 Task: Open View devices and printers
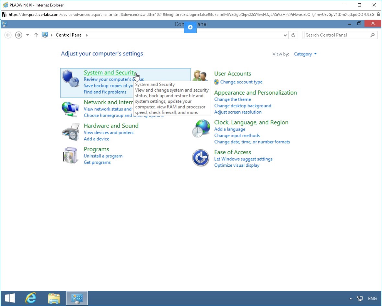tap(109, 133)
